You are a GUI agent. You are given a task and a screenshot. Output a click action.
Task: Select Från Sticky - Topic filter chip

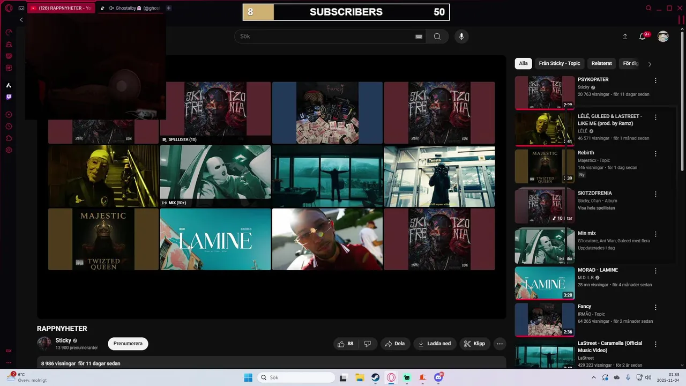(560, 63)
